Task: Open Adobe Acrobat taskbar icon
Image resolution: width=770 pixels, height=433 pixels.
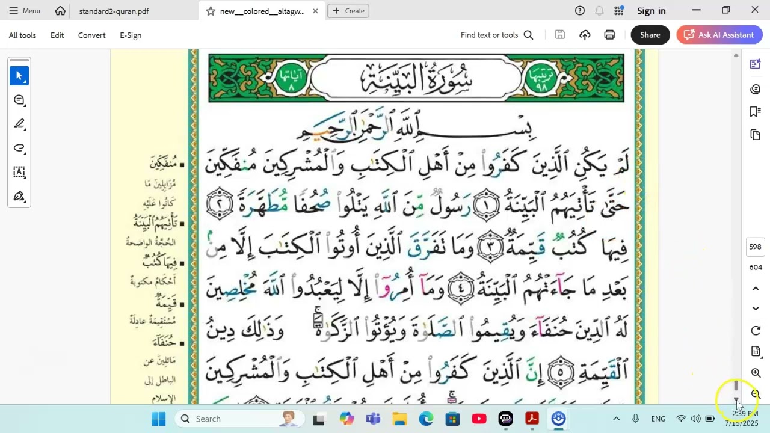Action: pos(532,419)
